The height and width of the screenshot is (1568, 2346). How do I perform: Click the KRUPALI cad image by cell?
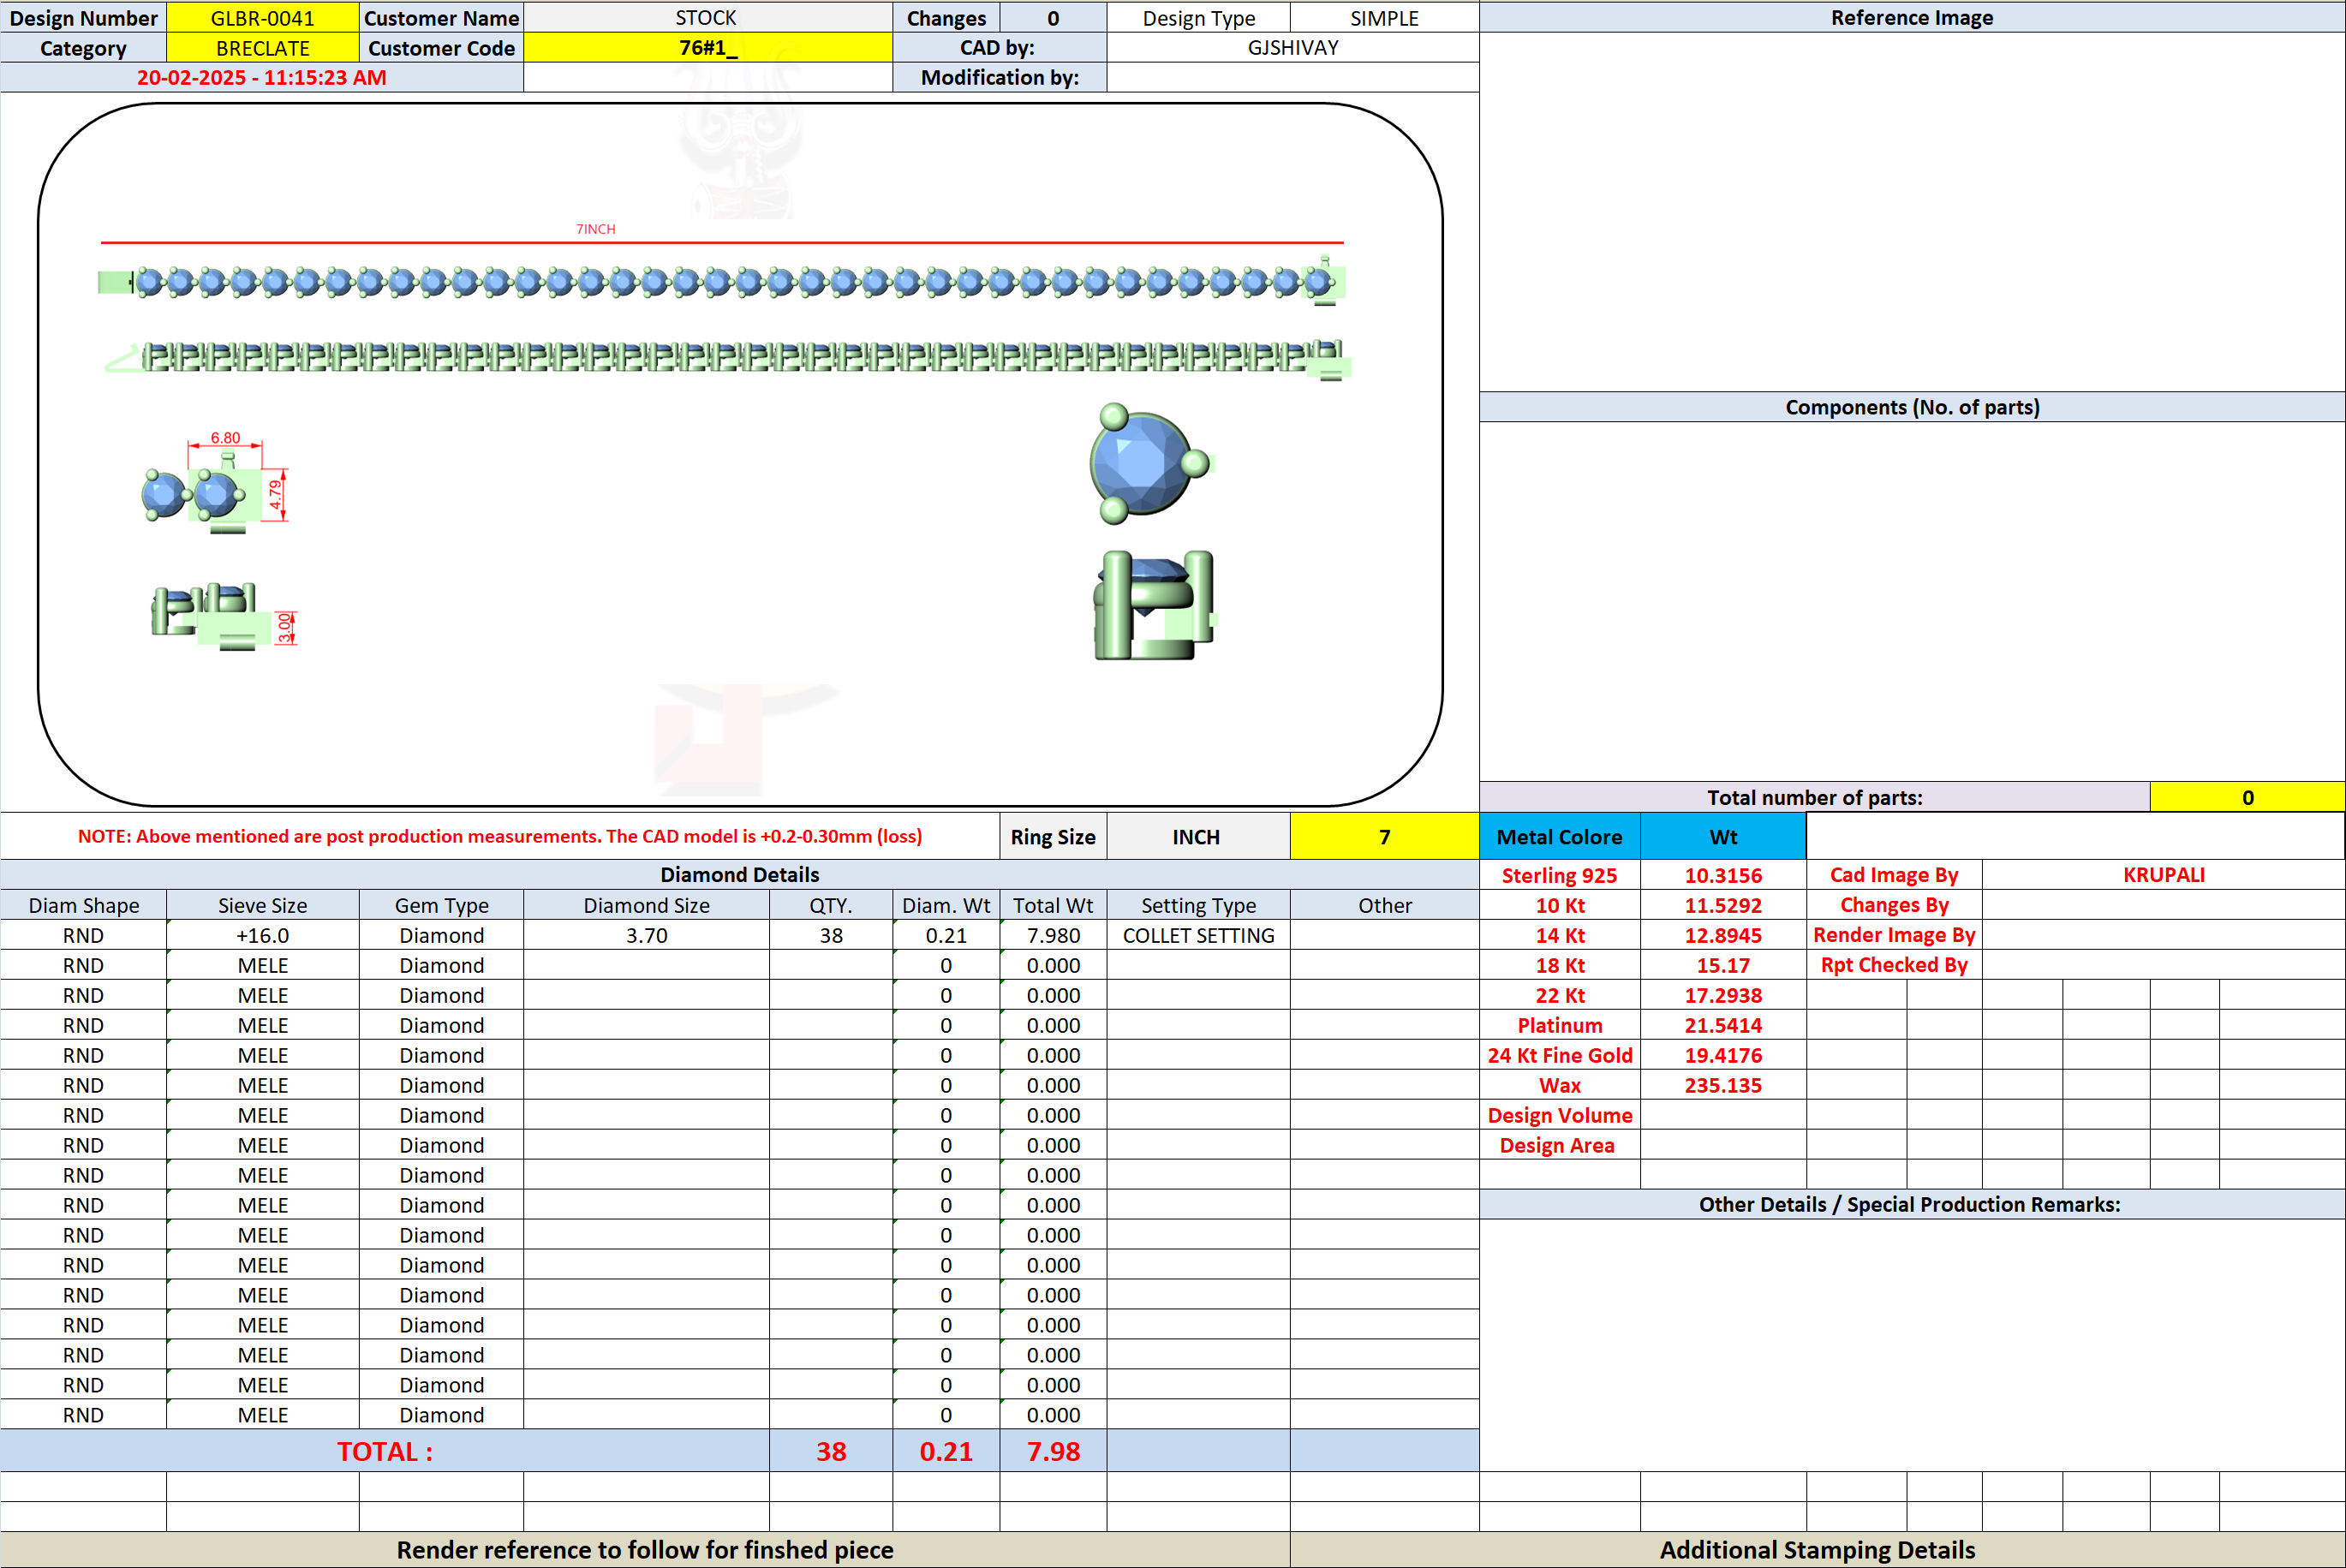click(2163, 875)
